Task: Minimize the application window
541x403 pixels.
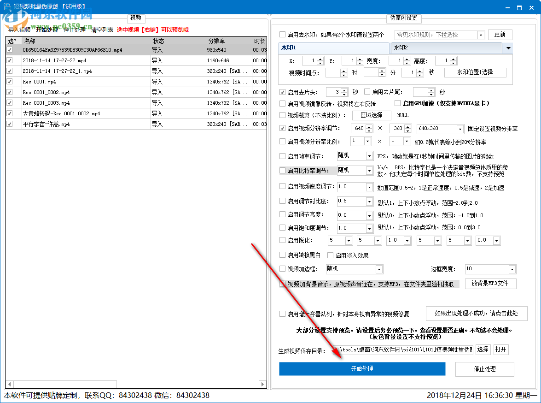Action: coord(507,7)
